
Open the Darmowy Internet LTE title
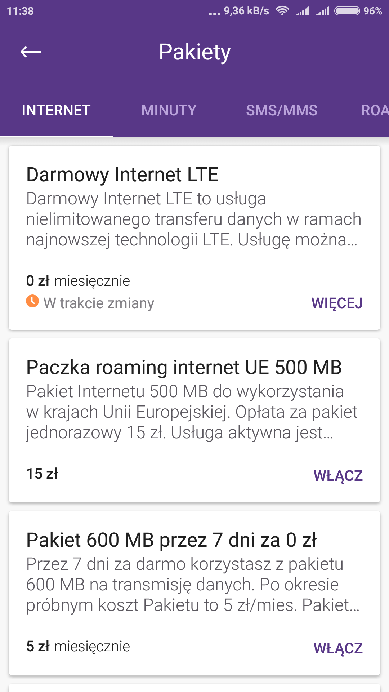point(122,175)
